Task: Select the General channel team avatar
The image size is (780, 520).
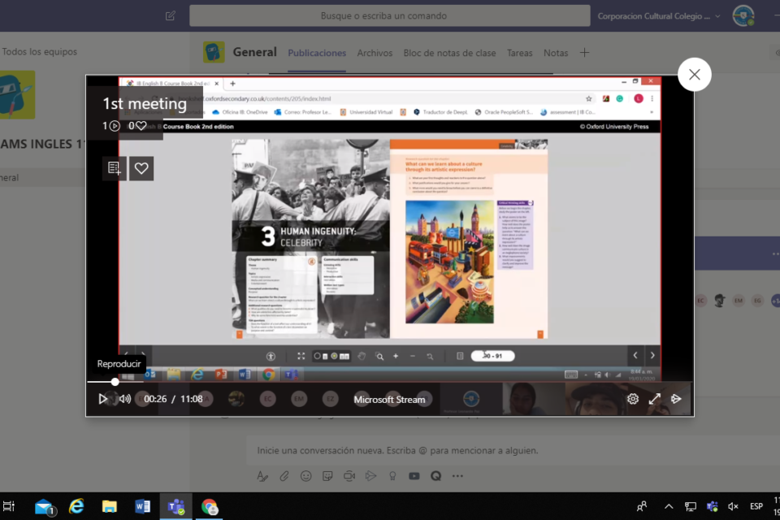Action: 214,52
